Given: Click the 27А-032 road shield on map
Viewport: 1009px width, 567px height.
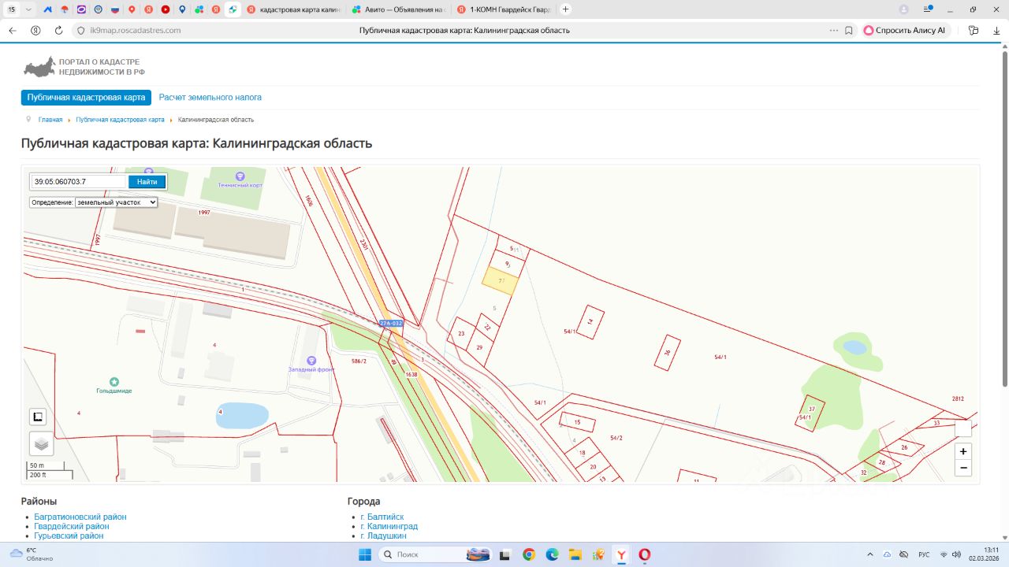Looking at the screenshot, I should click(x=391, y=324).
